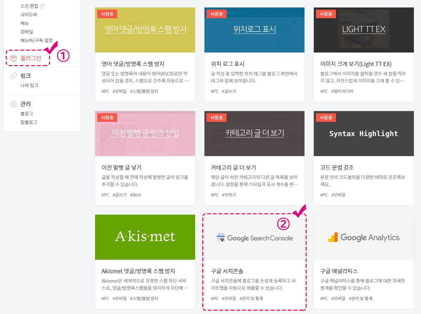Click the plugin icon beside 플러그인
Screen dimensions: 421x314
pyautogui.click(x=14, y=58)
